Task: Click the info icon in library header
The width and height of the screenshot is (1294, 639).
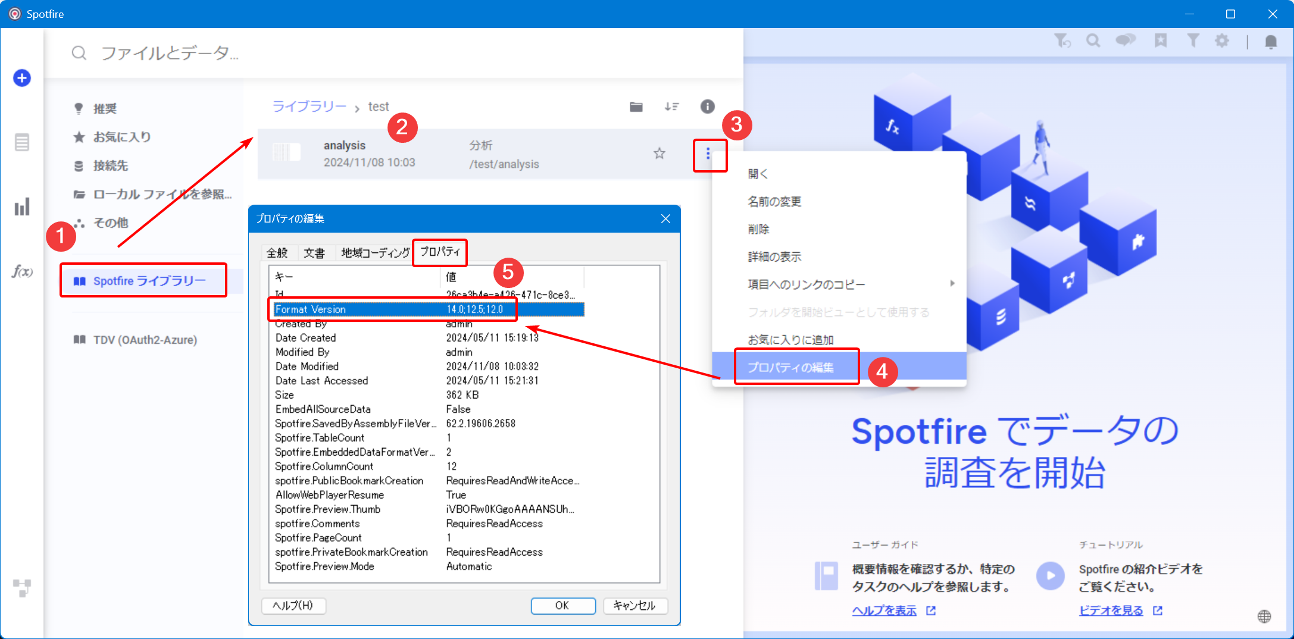Action: [x=707, y=106]
